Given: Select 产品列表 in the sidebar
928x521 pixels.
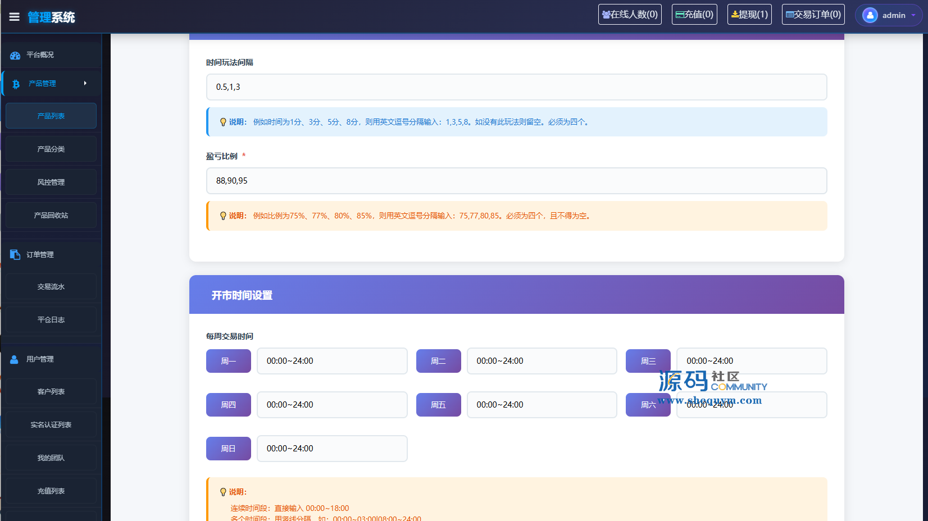Looking at the screenshot, I should click(51, 116).
